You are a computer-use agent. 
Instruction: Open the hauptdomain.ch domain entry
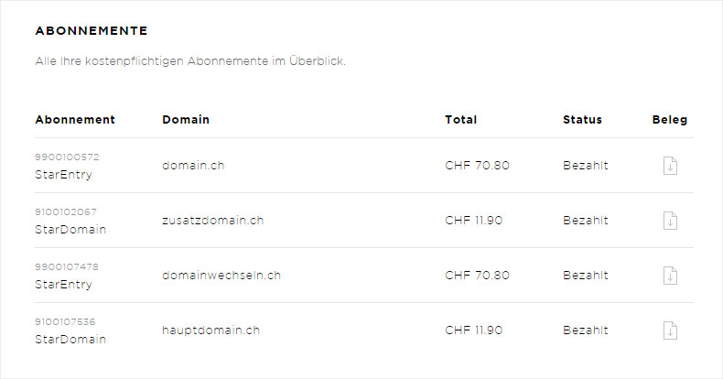(x=210, y=330)
